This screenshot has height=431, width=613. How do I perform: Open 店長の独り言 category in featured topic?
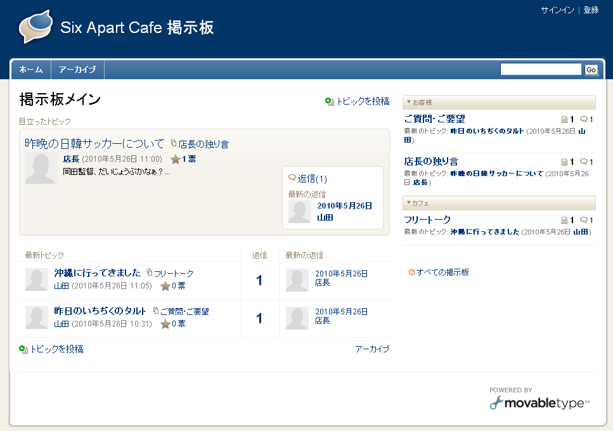pos(203,144)
